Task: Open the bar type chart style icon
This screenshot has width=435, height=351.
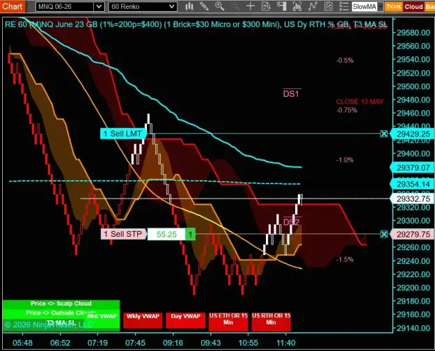Action: (x=189, y=6)
